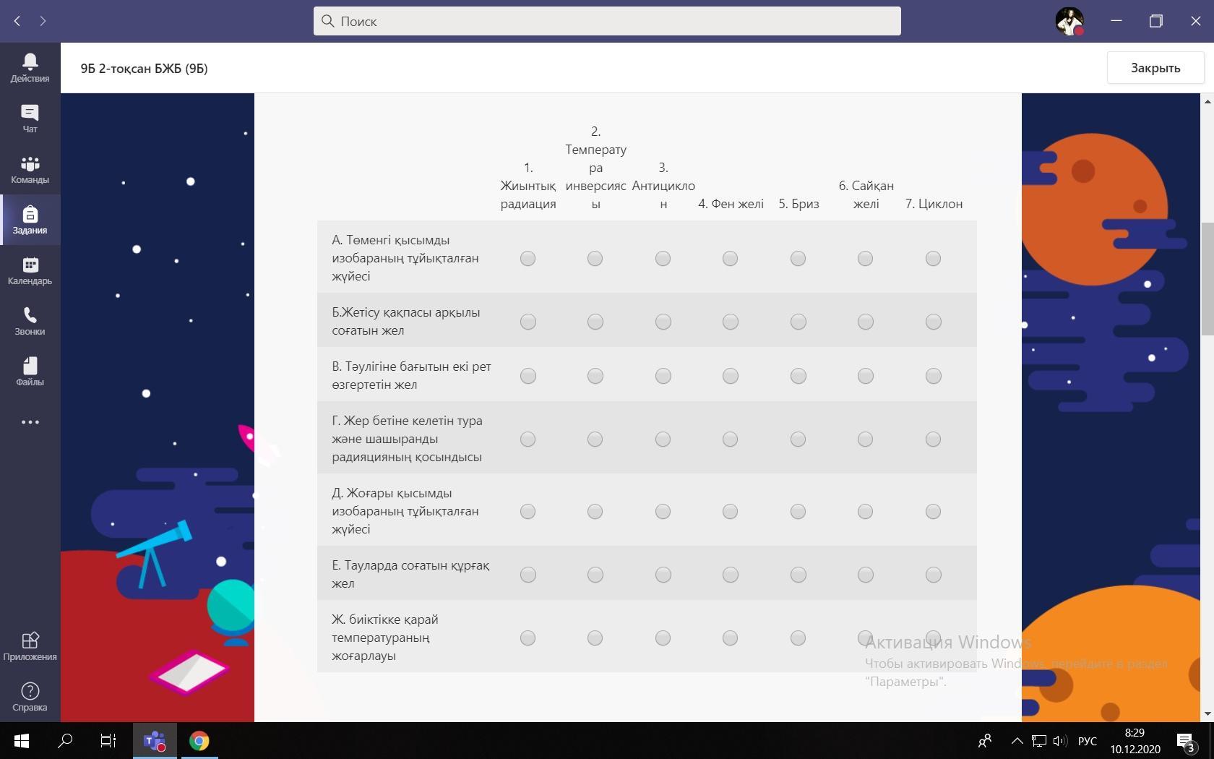Open the network tray icon
Screen dimensions: 1214x759
pos(1039,741)
